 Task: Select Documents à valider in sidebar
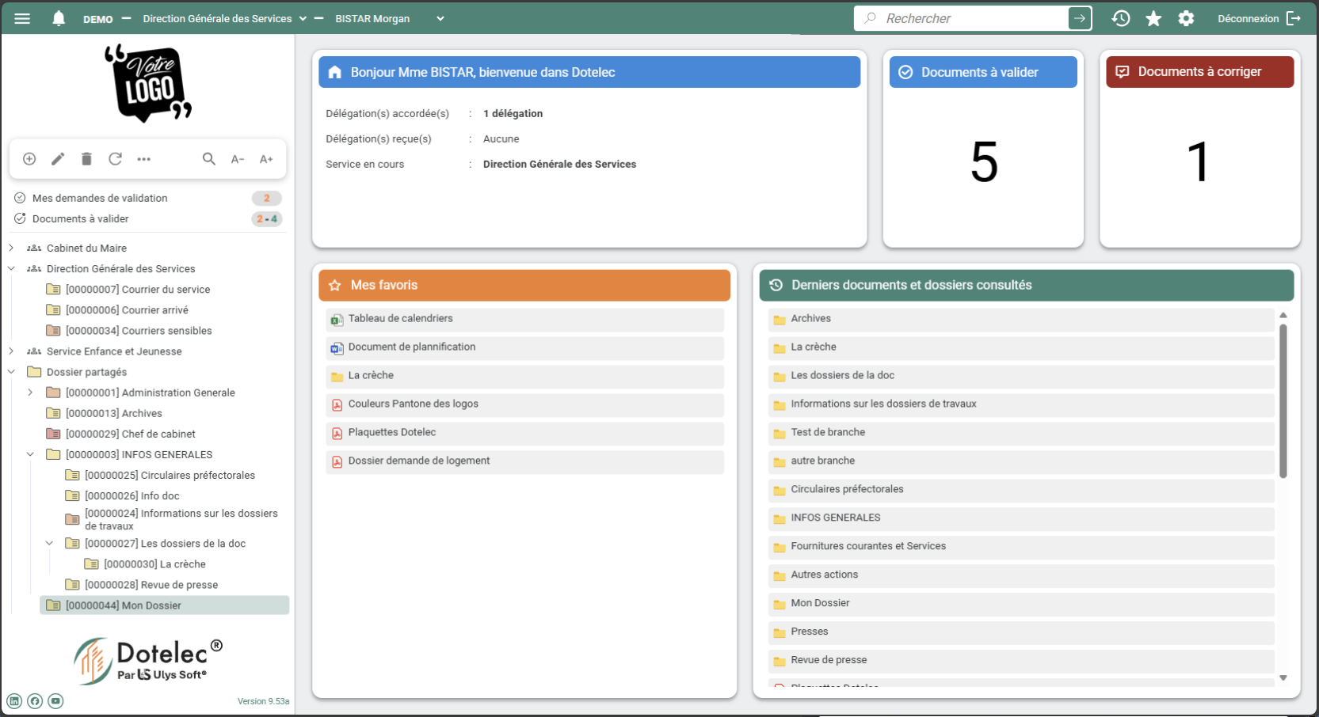pos(81,218)
